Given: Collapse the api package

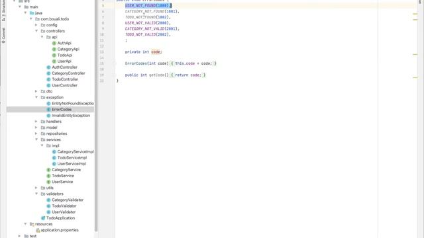Looking at the screenshot, I should pos(42,37).
